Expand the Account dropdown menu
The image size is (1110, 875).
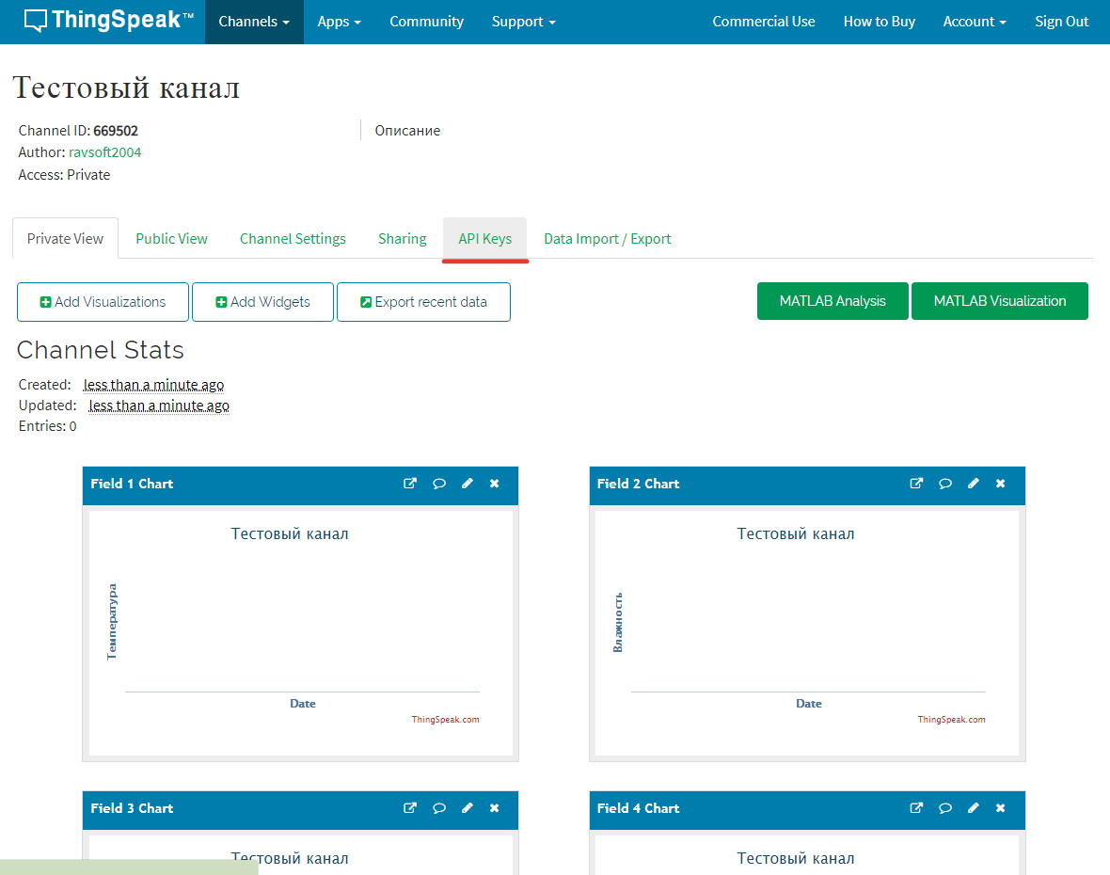[x=975, y=22]
